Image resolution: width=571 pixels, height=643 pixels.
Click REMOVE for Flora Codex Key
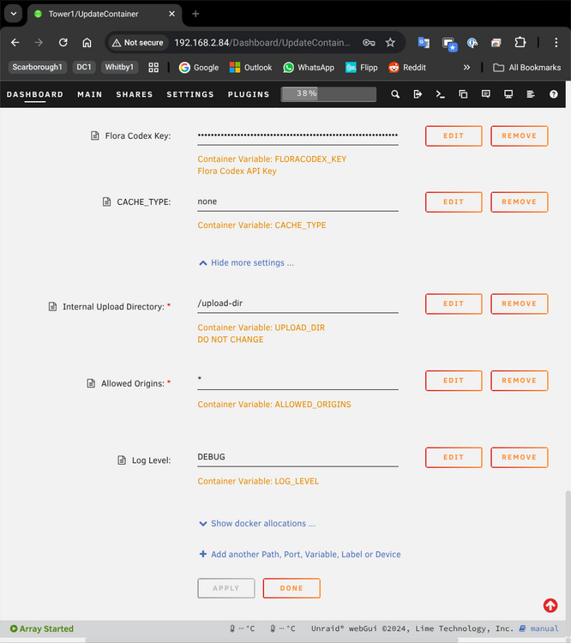coord(519,135)
